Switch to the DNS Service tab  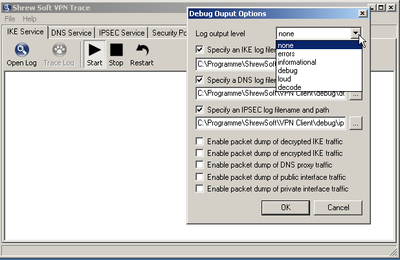tap(71, 33)
